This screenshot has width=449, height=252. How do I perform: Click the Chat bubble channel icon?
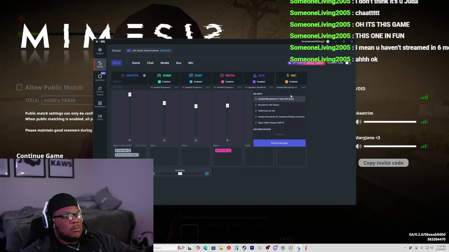pos(191,75)
